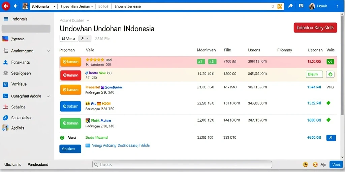
Task: Click the blue Vess button at the bottom right
Action: [336, 164]
